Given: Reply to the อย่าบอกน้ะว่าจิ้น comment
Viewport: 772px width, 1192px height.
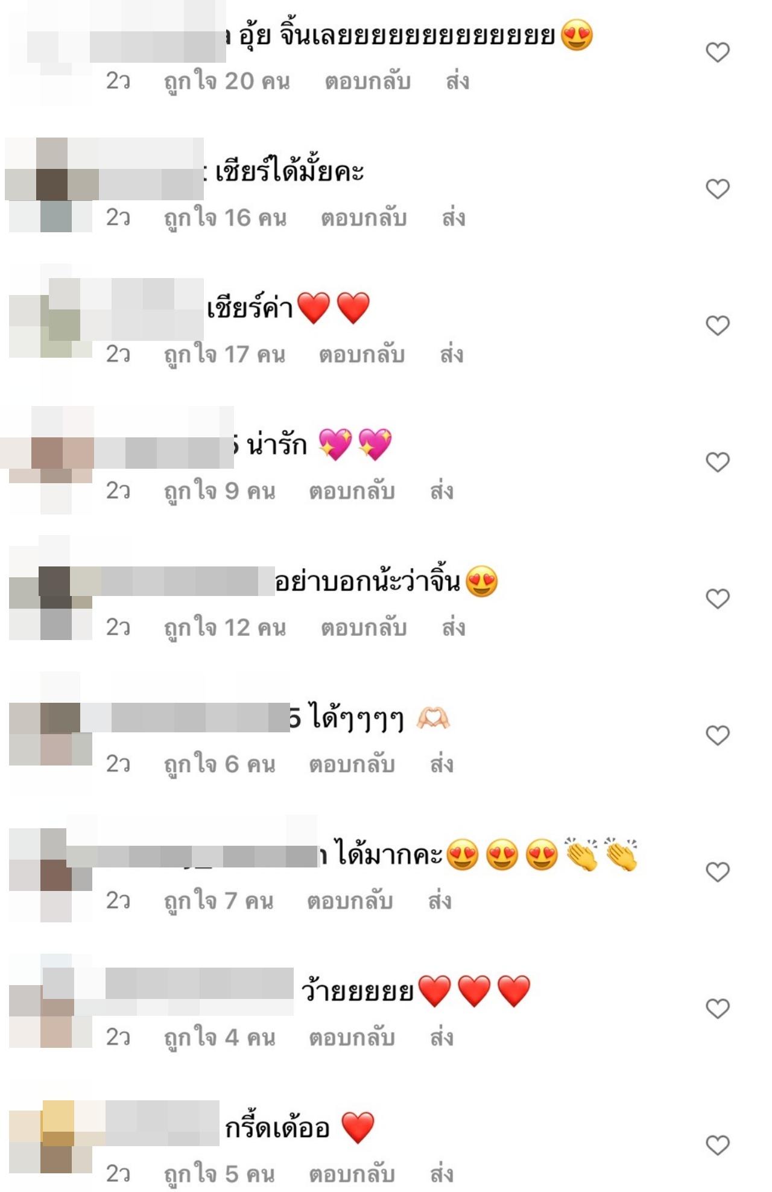Looking at the screenshot, I should point(364,628).
